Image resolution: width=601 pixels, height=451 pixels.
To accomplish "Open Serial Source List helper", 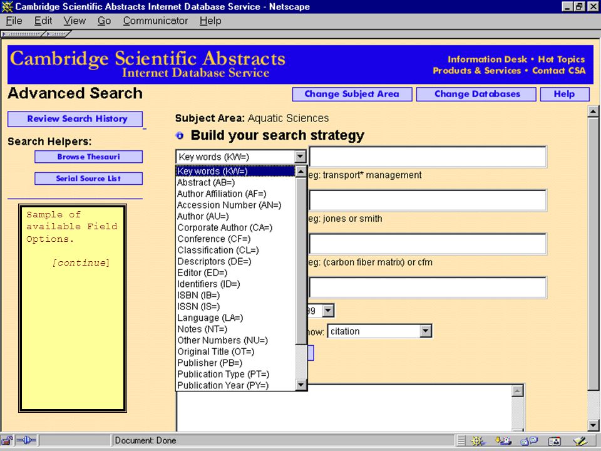I will (x=88, y=179).
